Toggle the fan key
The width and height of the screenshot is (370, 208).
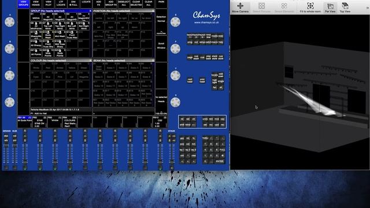click(x=214, y=87)
